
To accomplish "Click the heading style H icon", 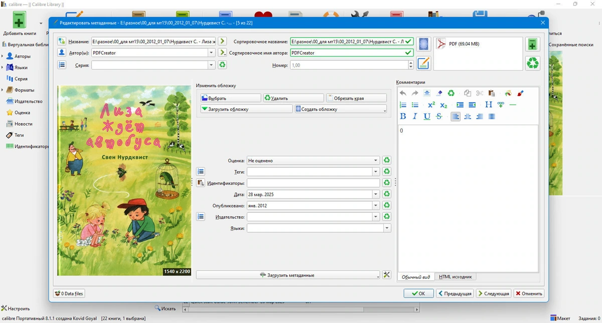I will (x=489, y=105).
